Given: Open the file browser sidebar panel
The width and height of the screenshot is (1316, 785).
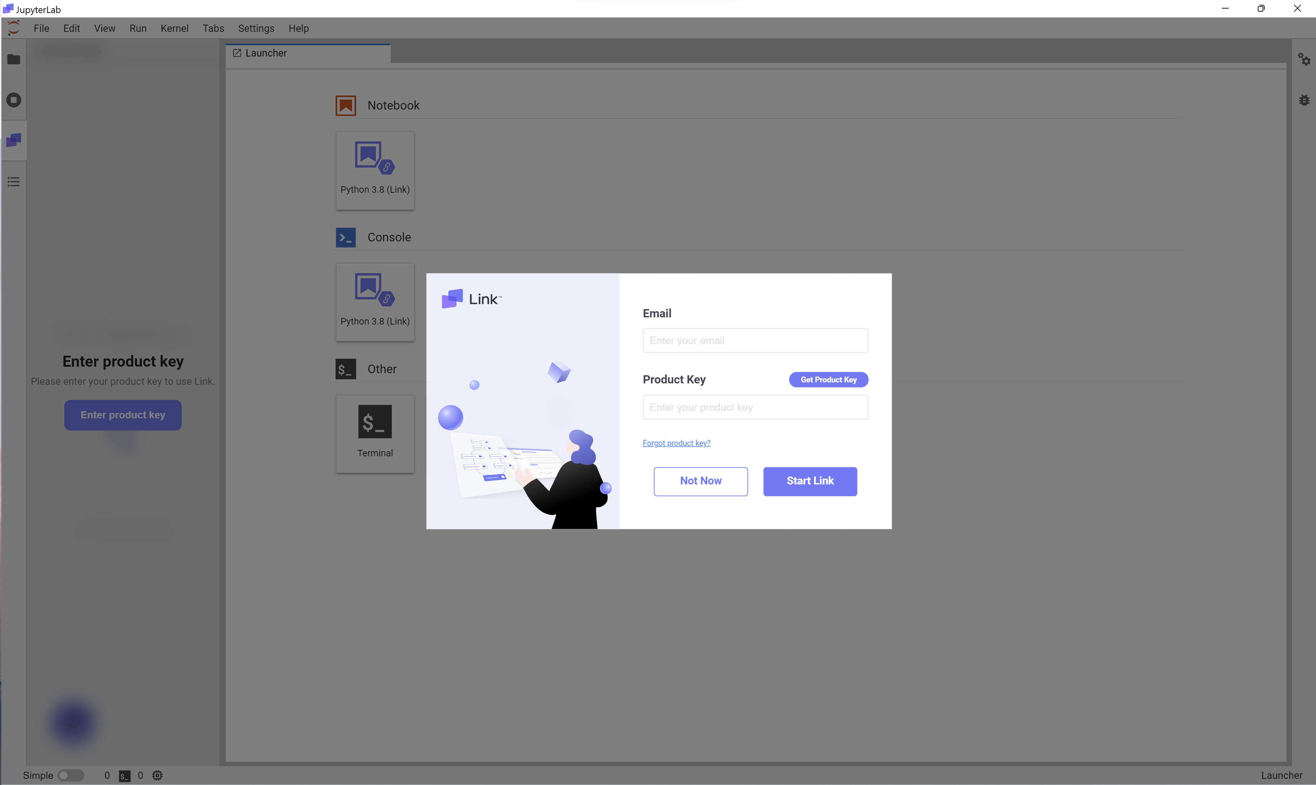Looking at the screenshot, I should (14, 59).
